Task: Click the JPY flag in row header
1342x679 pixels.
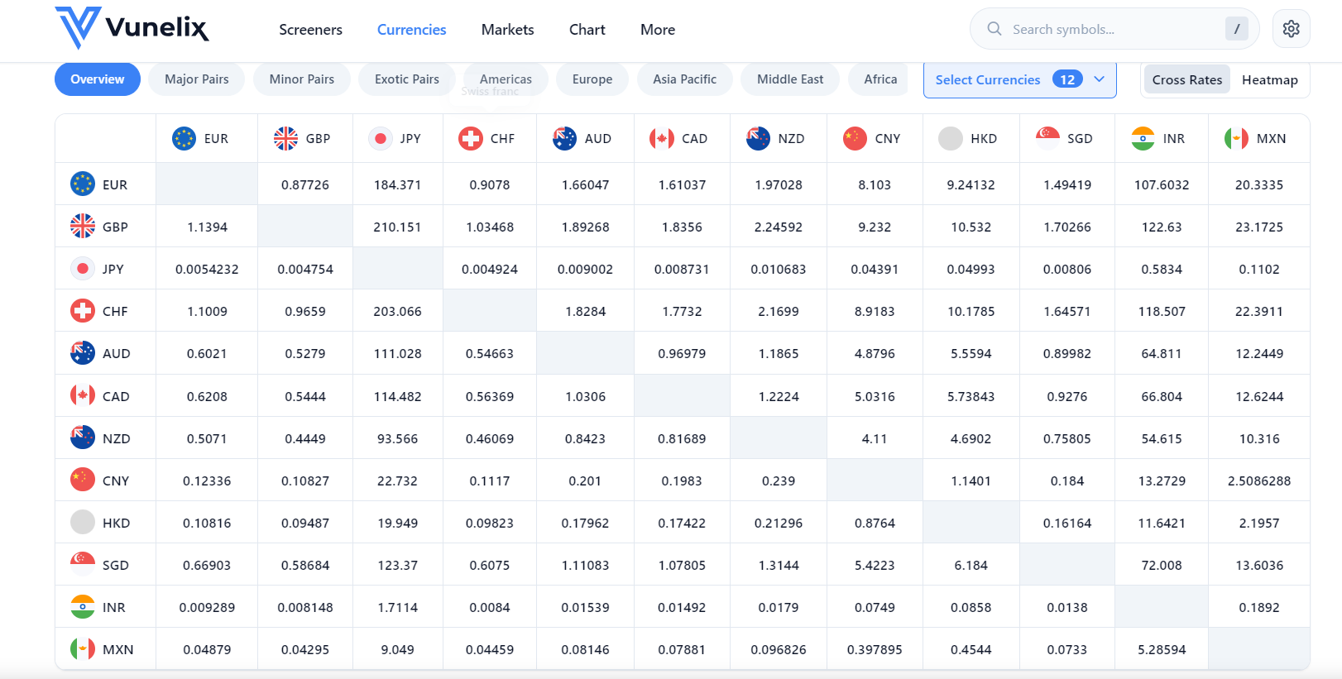Action: pos(83,268)
